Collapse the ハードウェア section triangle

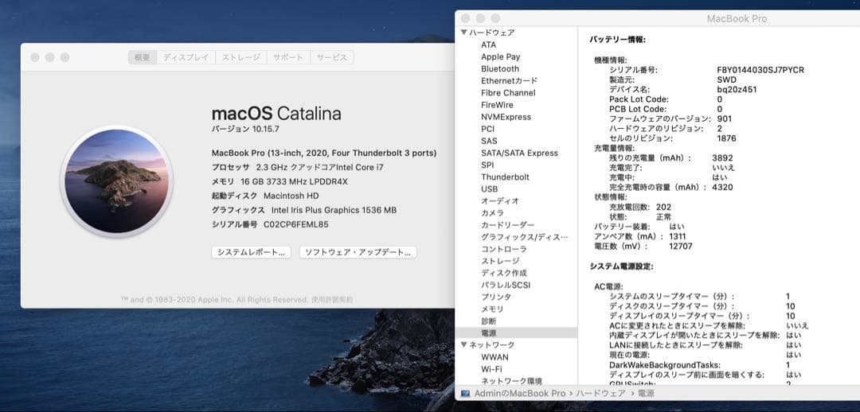[x=463, y=33]
